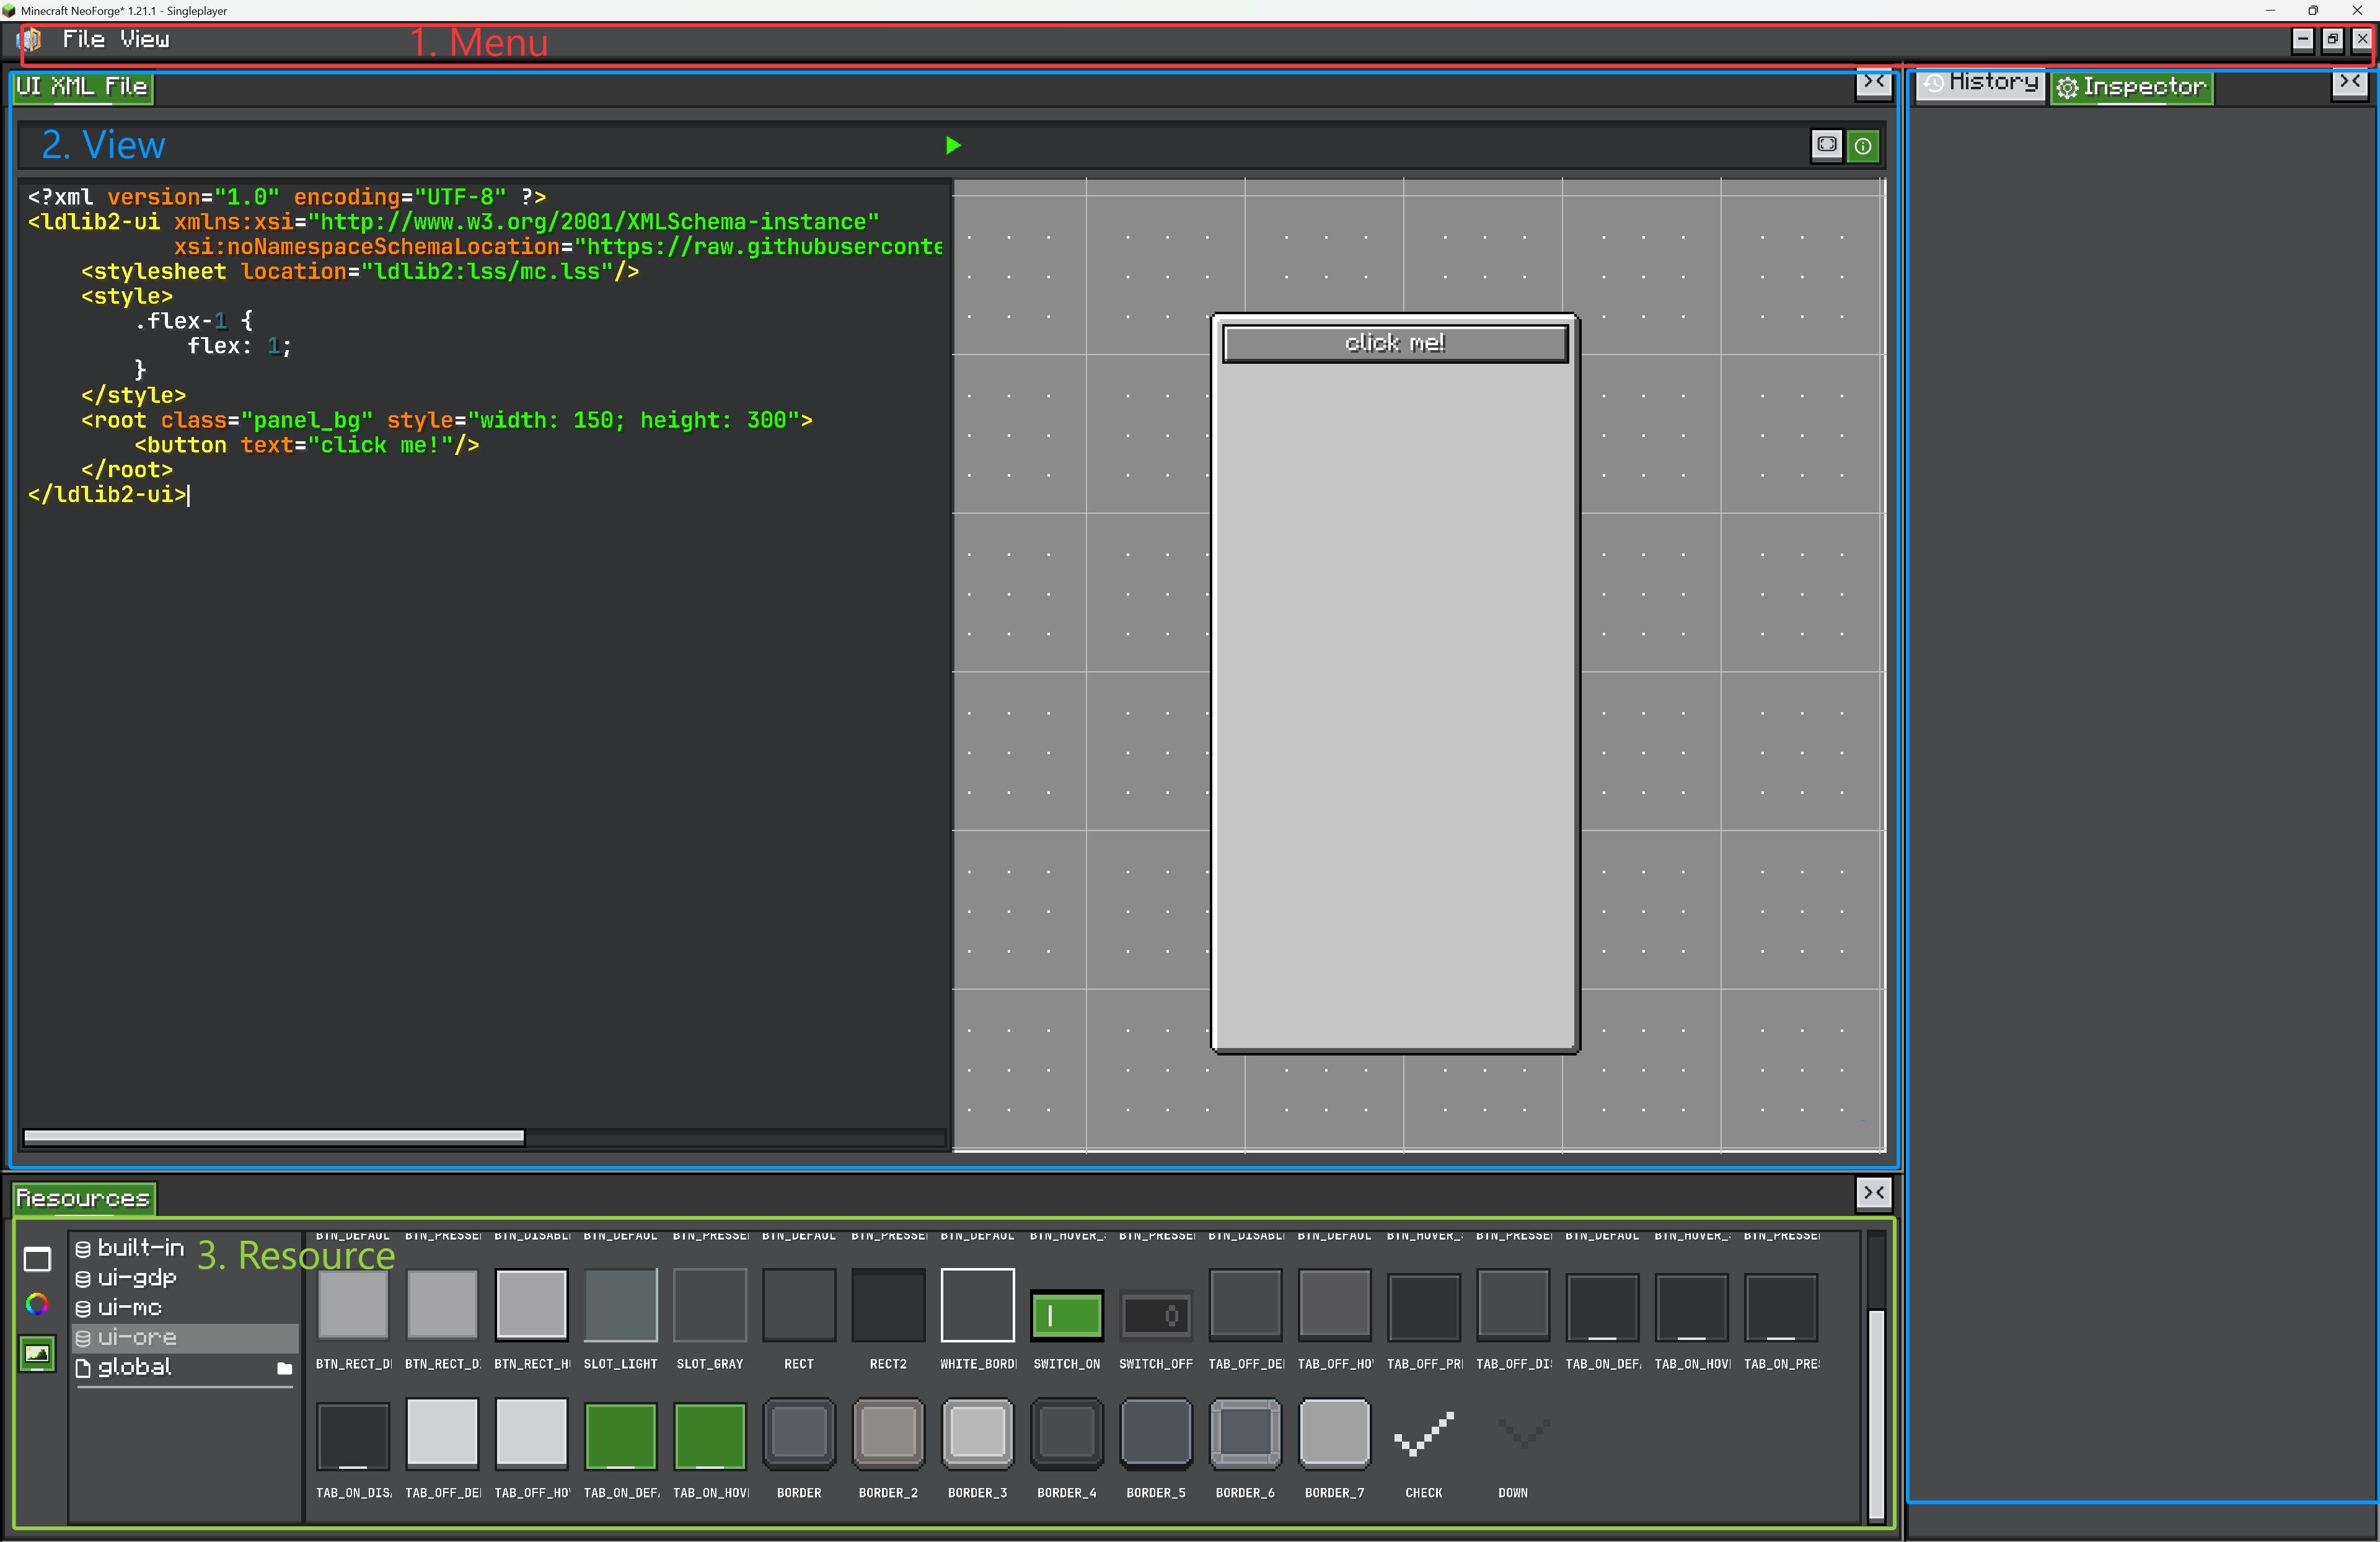Select the SWITCH_ON texture
The image size is (2380, 1542).
(x=1066, y=1316)
